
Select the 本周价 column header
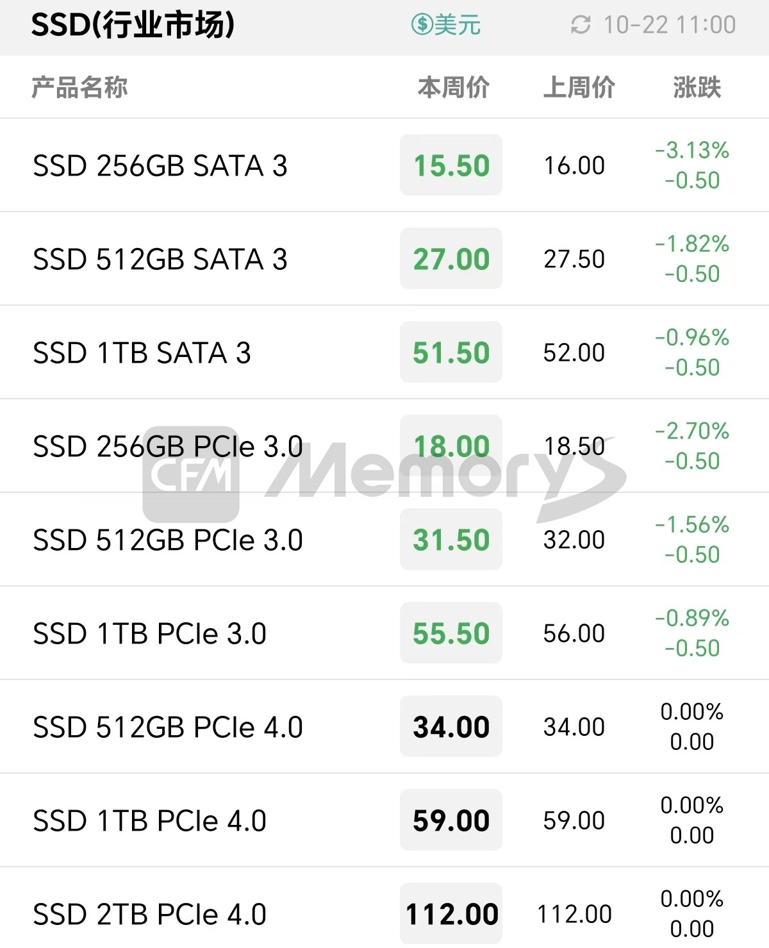coord(454,87)
